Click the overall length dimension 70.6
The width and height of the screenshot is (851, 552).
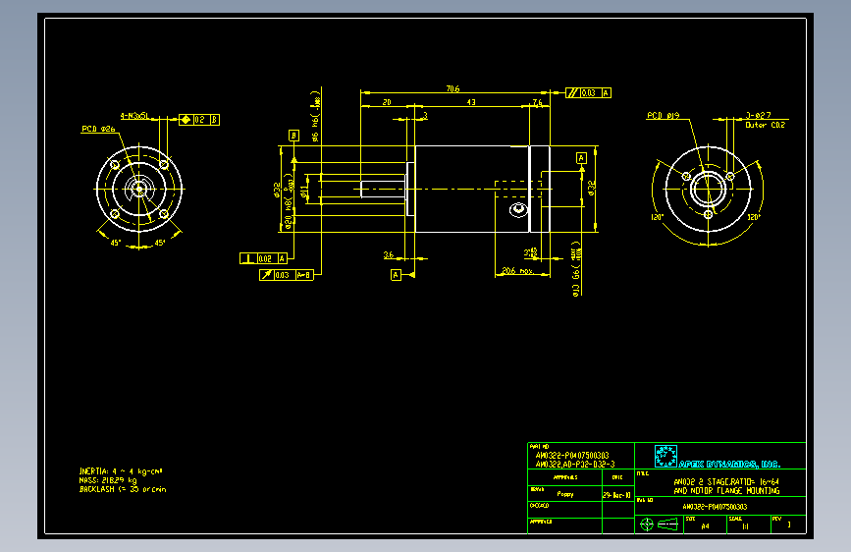452,88
